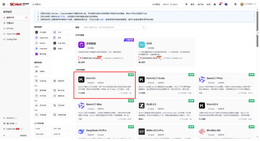Click the model name search field

[x=114, y=27]
